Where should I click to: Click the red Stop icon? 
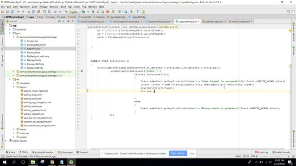[x=107, y=12]
